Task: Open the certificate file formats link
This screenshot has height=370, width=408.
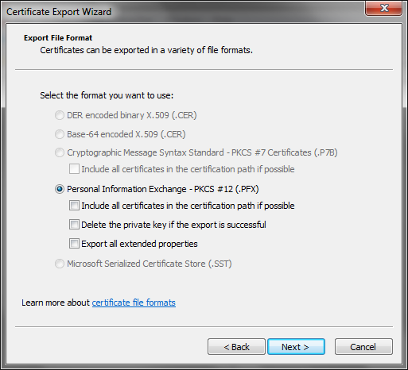Action: (134, 303)
